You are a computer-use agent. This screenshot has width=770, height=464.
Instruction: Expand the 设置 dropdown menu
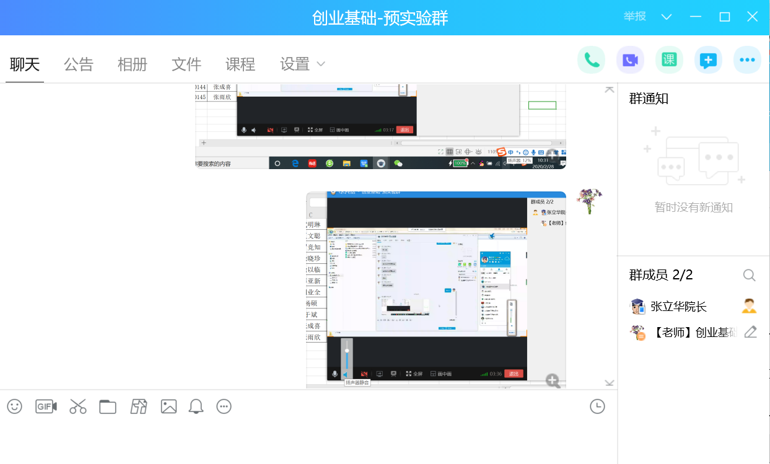click(302, 64)
